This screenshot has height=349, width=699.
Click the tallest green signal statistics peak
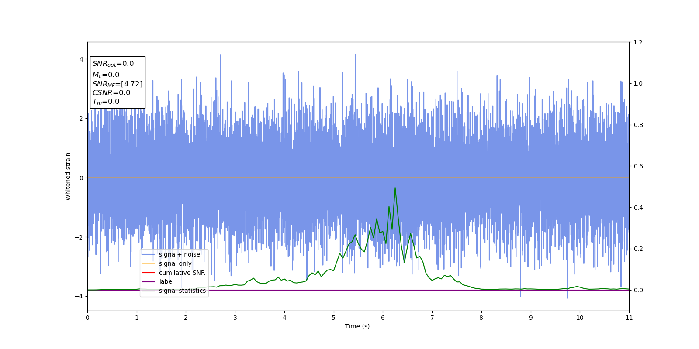click(395, 188)
